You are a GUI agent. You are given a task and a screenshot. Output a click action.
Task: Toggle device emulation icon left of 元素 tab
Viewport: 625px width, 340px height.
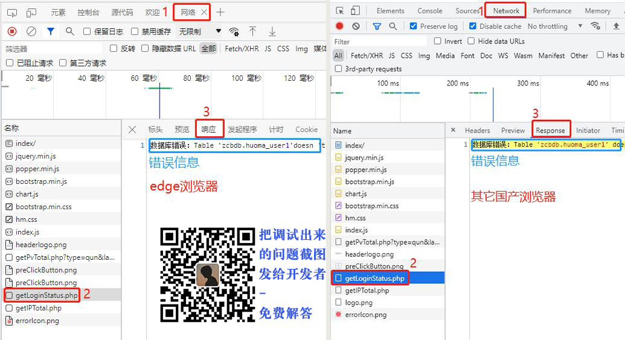31,12
